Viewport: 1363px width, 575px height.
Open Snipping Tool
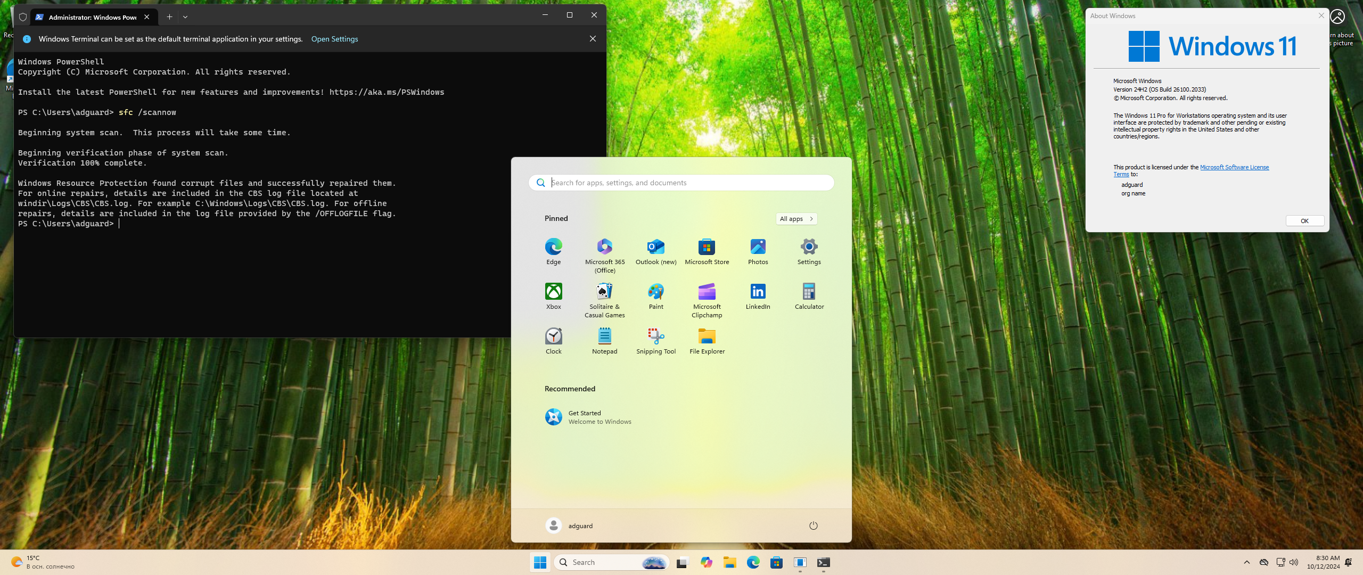point(656,341)
